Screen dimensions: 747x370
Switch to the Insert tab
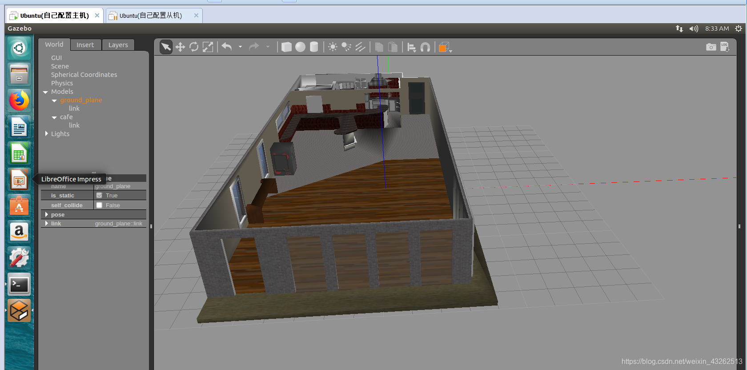pyautogui.click(x=85, y=45)
